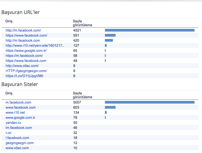Screen dimensions: 202x153
Task: Open the t.co site entry
Action: coord(8,133)
